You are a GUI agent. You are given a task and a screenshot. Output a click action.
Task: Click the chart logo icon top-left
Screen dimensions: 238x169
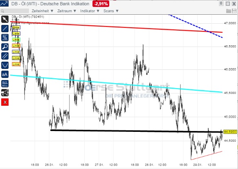[4, 4]
